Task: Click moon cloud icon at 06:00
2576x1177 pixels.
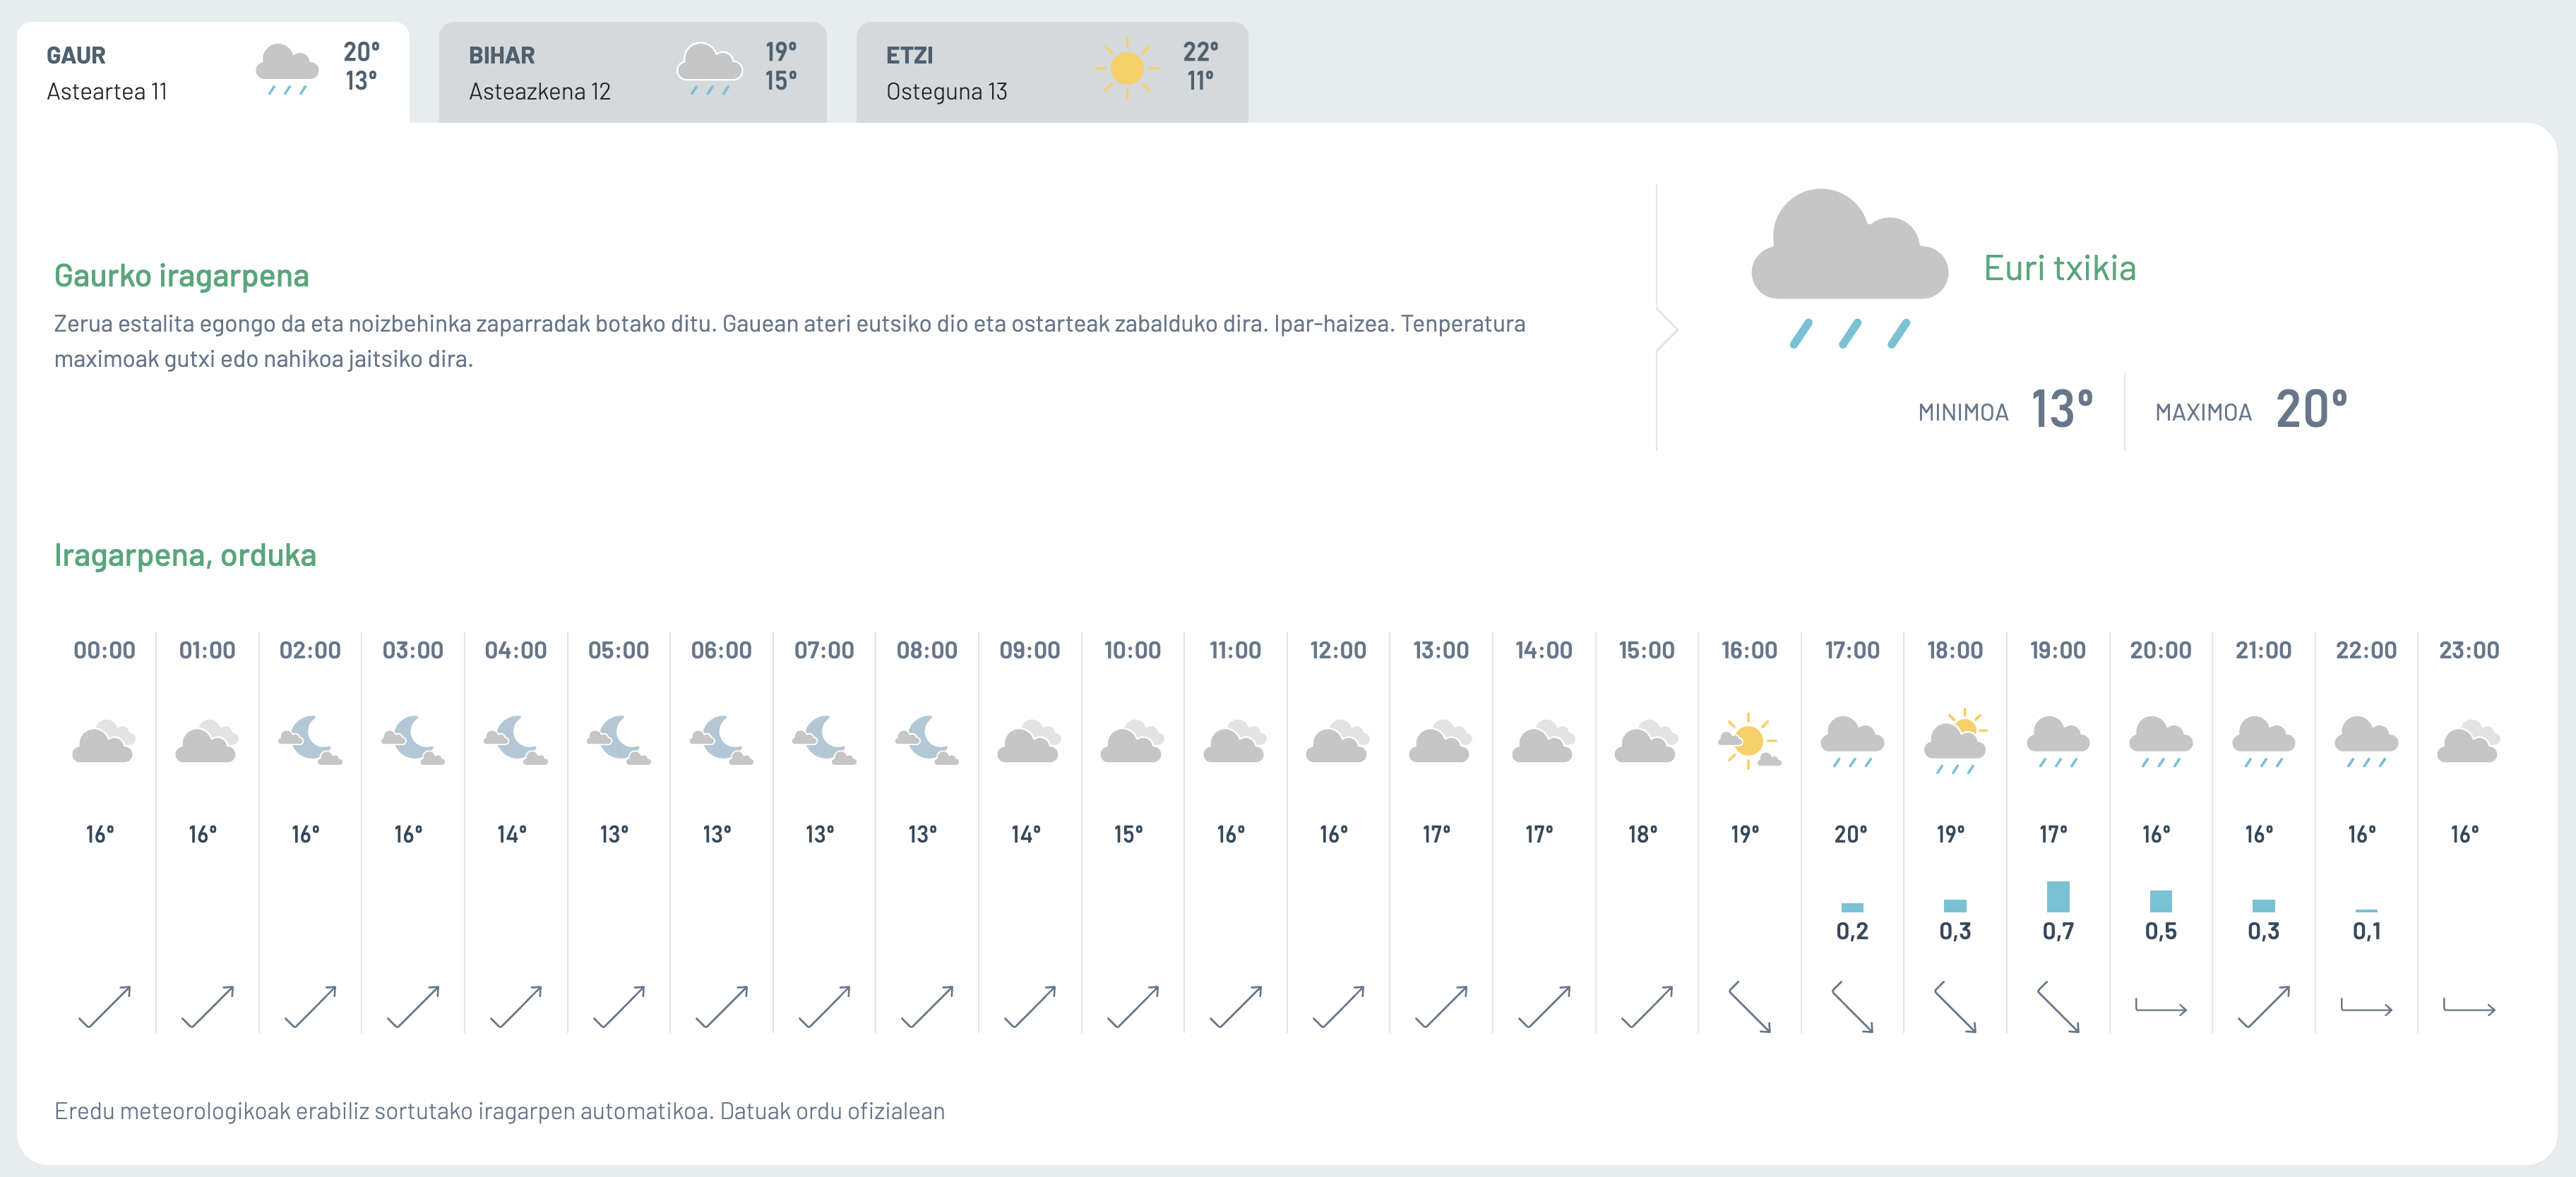Action: pos(721,740)
